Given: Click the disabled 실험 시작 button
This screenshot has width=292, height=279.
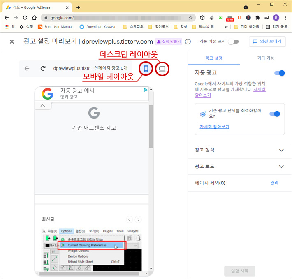Looking at the screenshot, I should click(x=240, y=271).
